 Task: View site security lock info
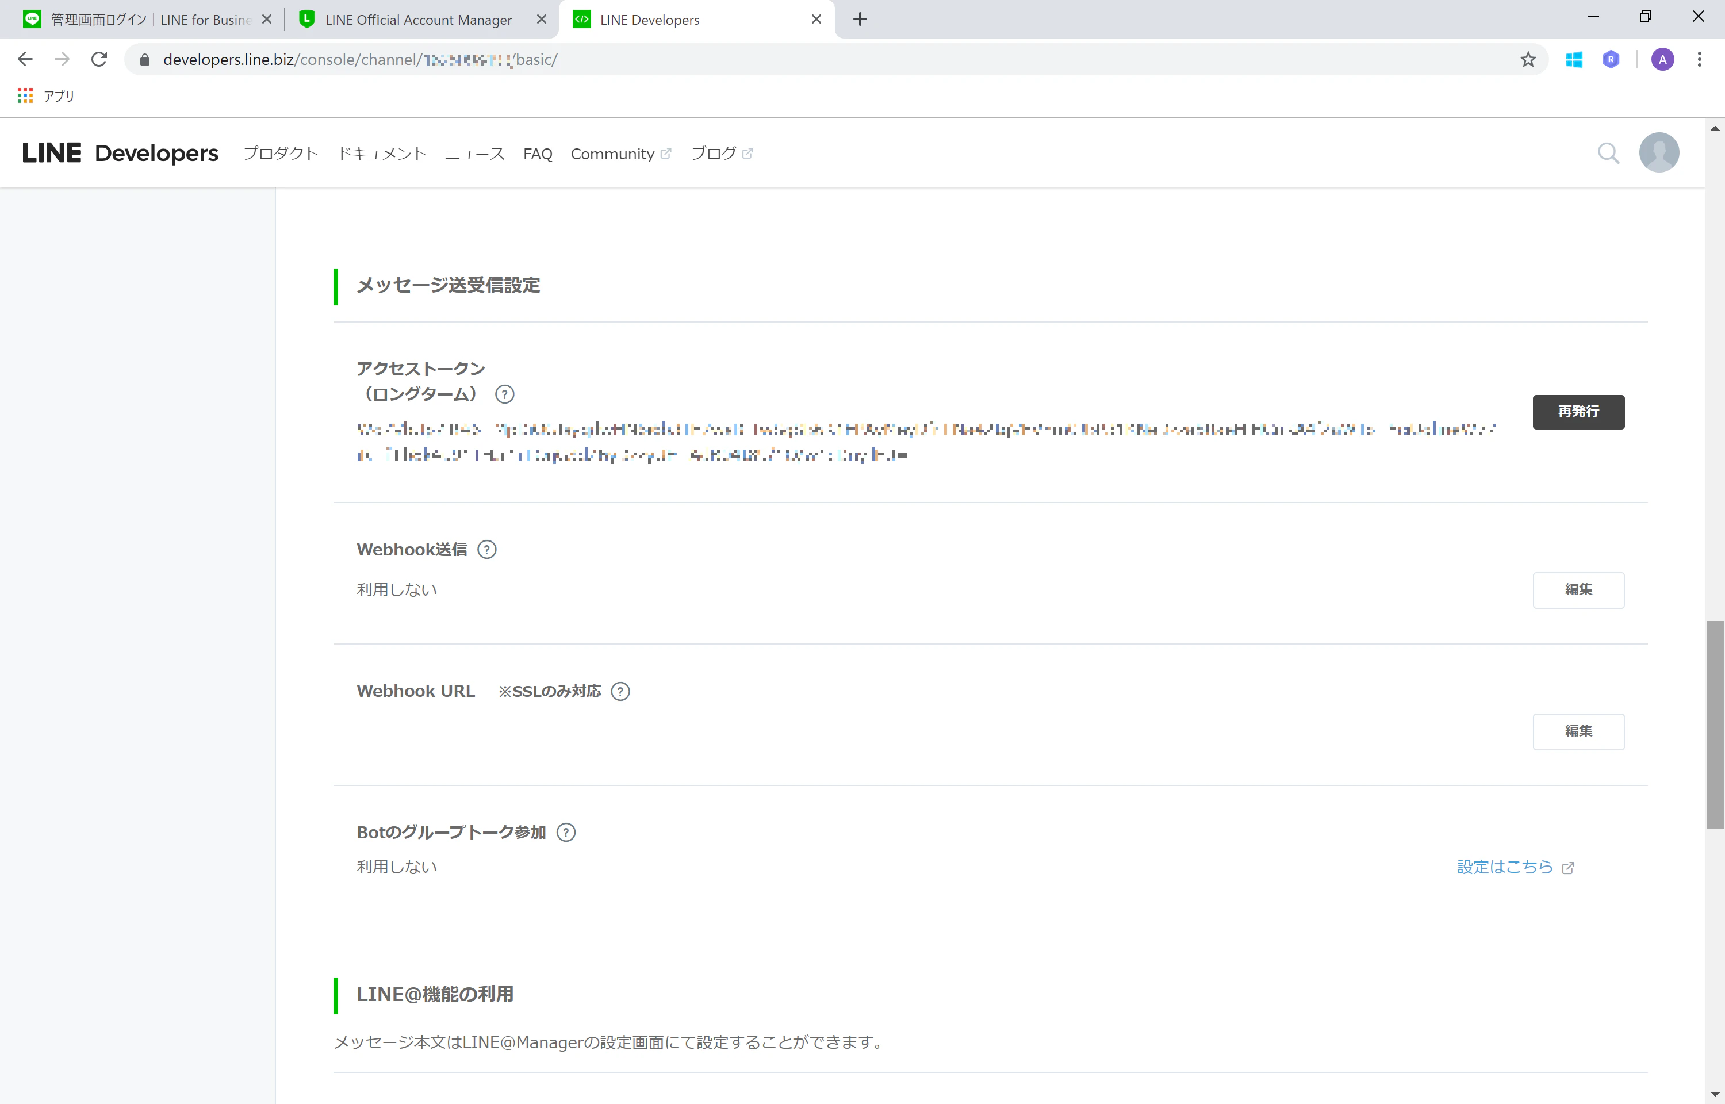[x=145, y=59]
